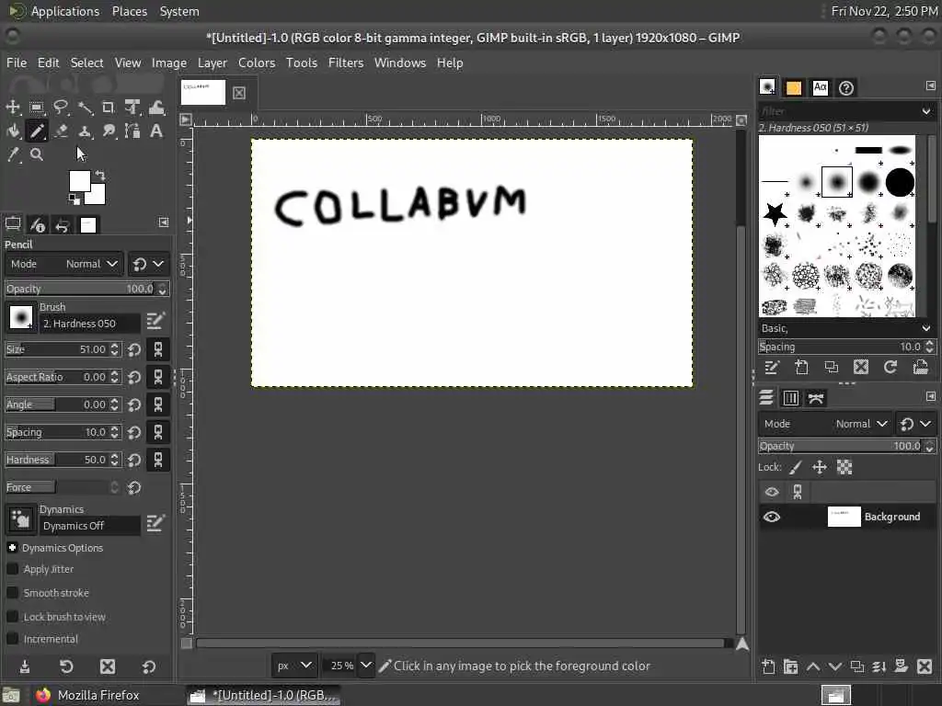Select the solid black round brush thumbnail

900,182
